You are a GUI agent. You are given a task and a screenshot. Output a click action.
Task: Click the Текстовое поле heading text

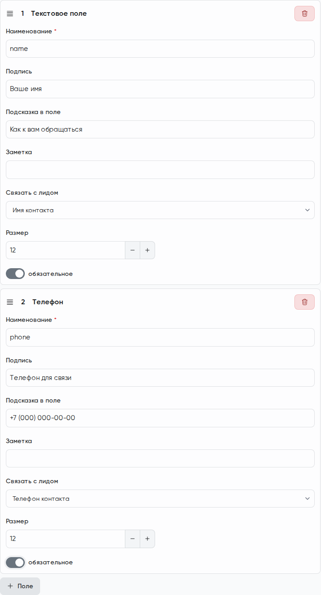[x=59, y=14]
